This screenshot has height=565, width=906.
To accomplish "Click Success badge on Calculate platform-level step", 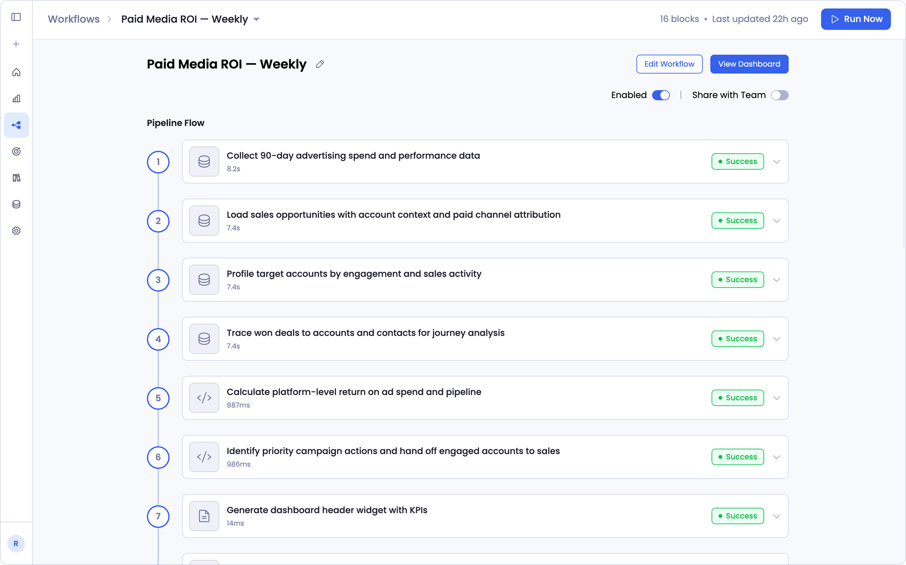I will tap(738, 398).
